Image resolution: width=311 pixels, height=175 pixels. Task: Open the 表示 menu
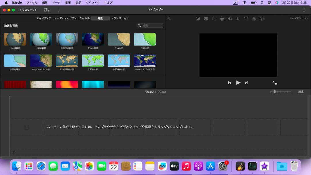pyautogui.click(x=78, y=3)
